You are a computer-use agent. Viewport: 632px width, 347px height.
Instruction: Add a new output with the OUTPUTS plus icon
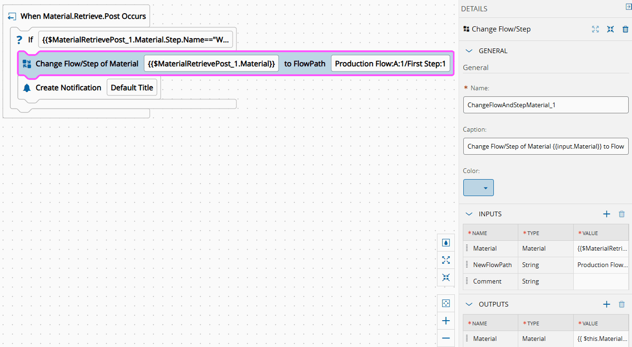coord(607,304)
